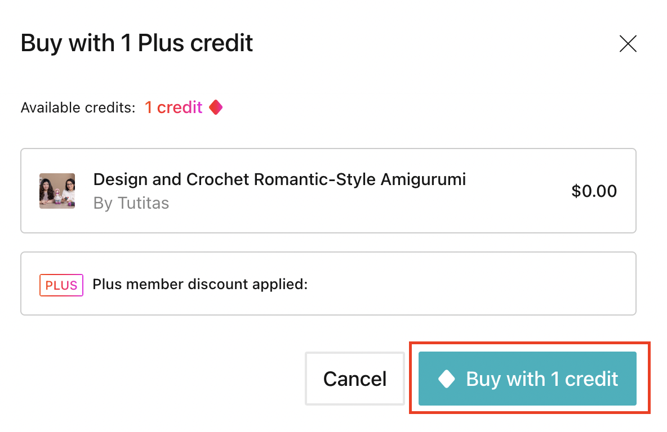667x432 pixels.
Task: Click the $0.00 course price
Action: click(x=594, y=191)
